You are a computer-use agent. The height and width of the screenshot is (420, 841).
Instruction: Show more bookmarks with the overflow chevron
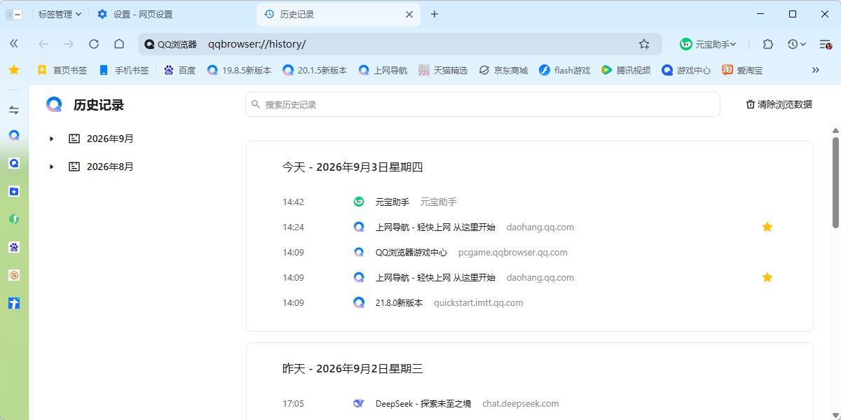pos(816,70)
